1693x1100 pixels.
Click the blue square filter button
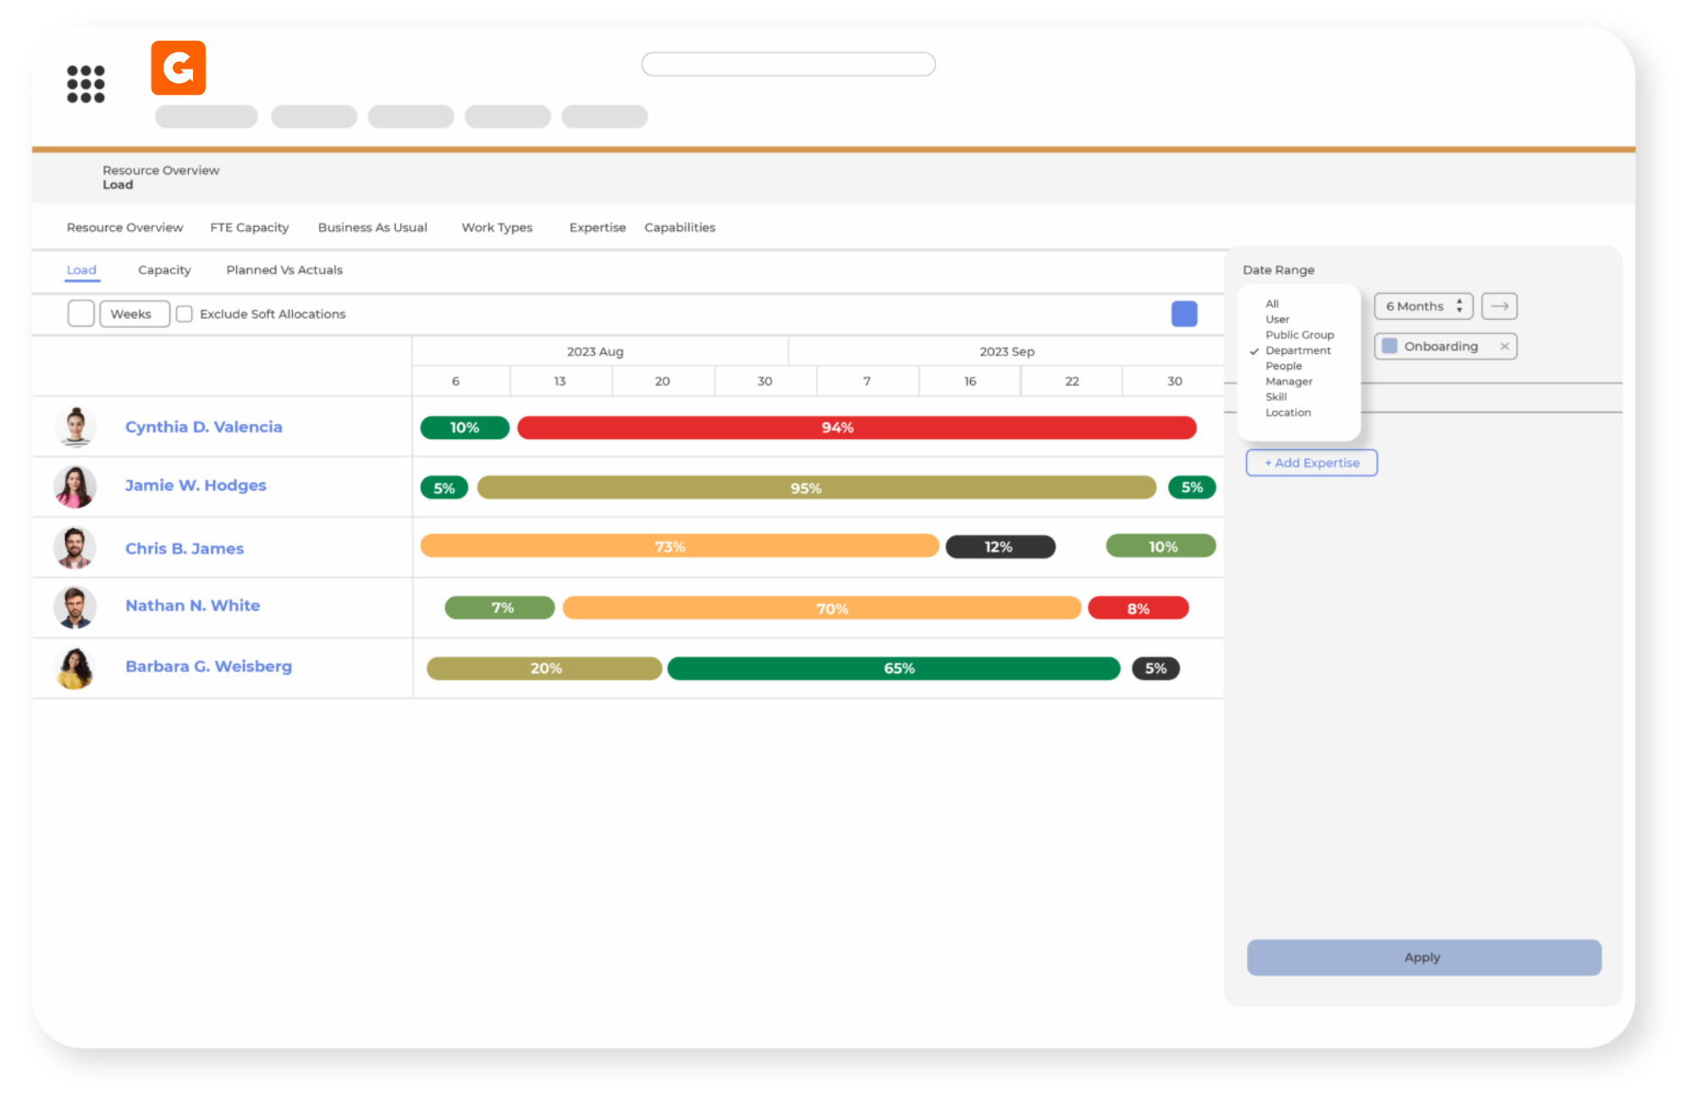coord(1183,314)
